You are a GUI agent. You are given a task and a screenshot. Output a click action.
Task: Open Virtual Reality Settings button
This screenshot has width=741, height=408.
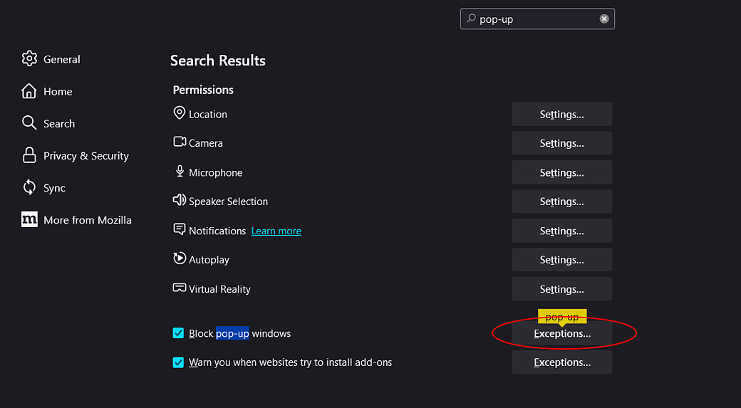[x=561, y=289]
